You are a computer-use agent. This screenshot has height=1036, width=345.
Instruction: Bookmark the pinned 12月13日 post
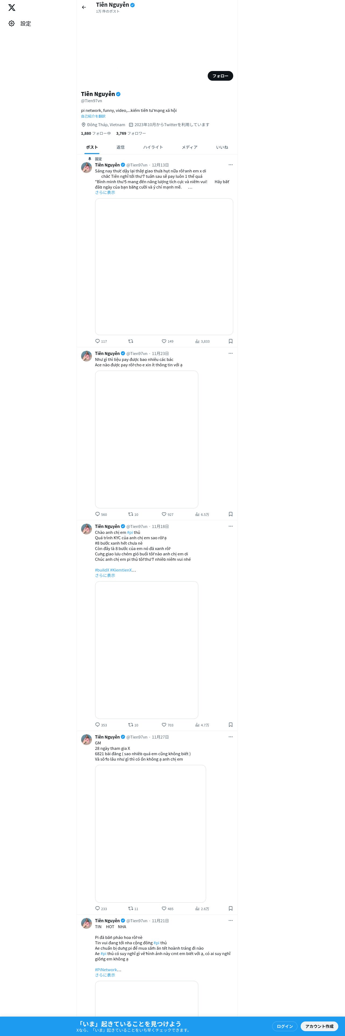tap(231, 341)
